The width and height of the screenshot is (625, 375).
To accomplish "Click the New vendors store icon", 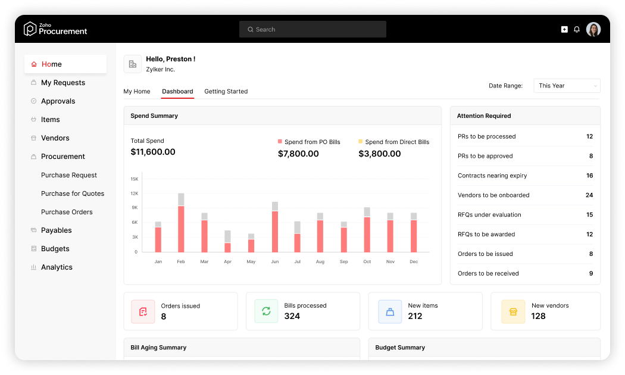I will point(513,312).
